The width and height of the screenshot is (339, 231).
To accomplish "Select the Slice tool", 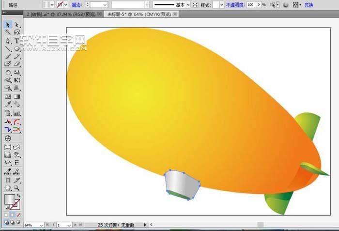I will pos(17,180).
